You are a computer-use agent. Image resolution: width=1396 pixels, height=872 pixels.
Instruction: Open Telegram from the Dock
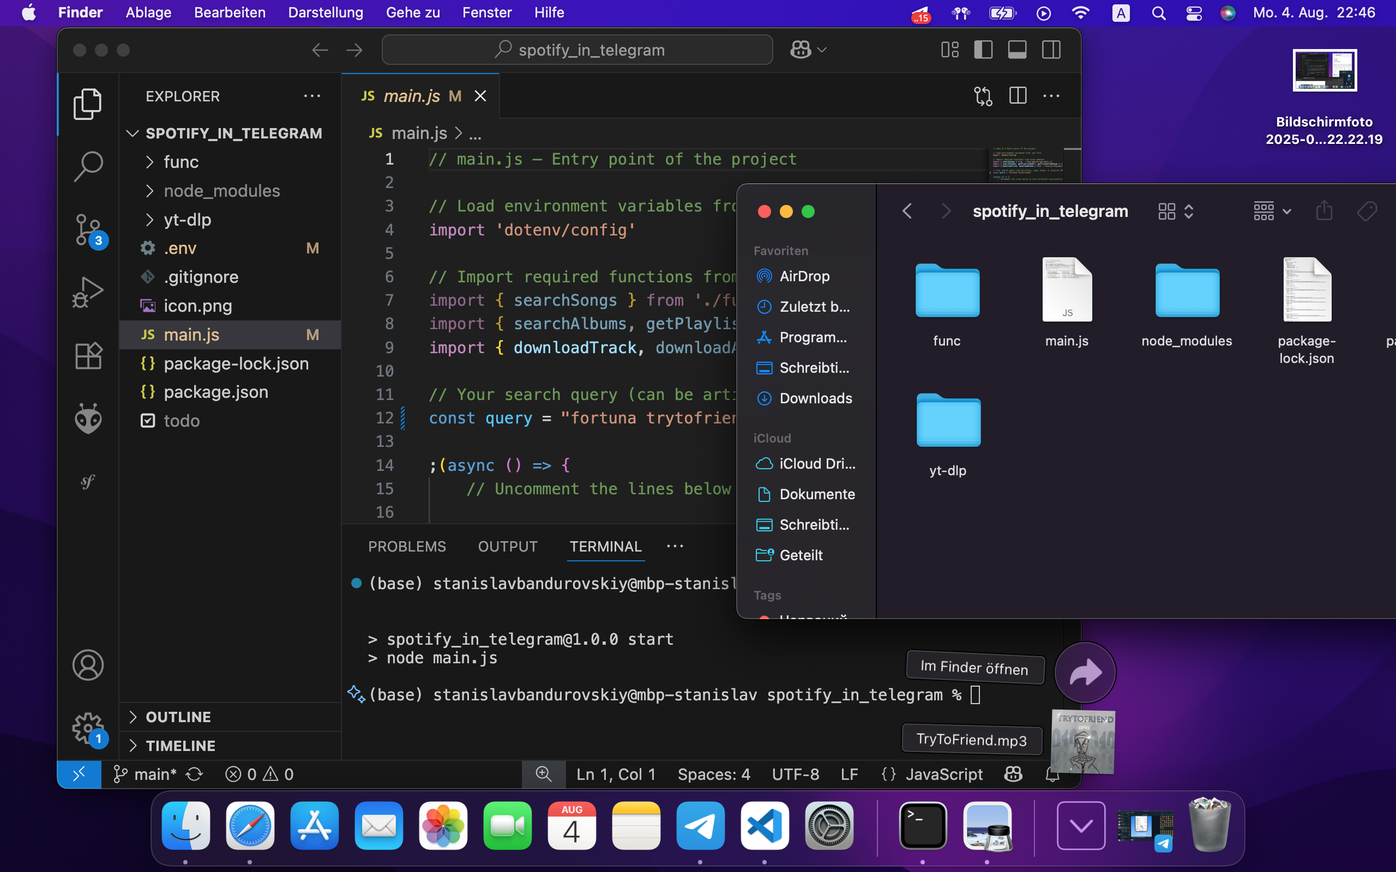700,826
